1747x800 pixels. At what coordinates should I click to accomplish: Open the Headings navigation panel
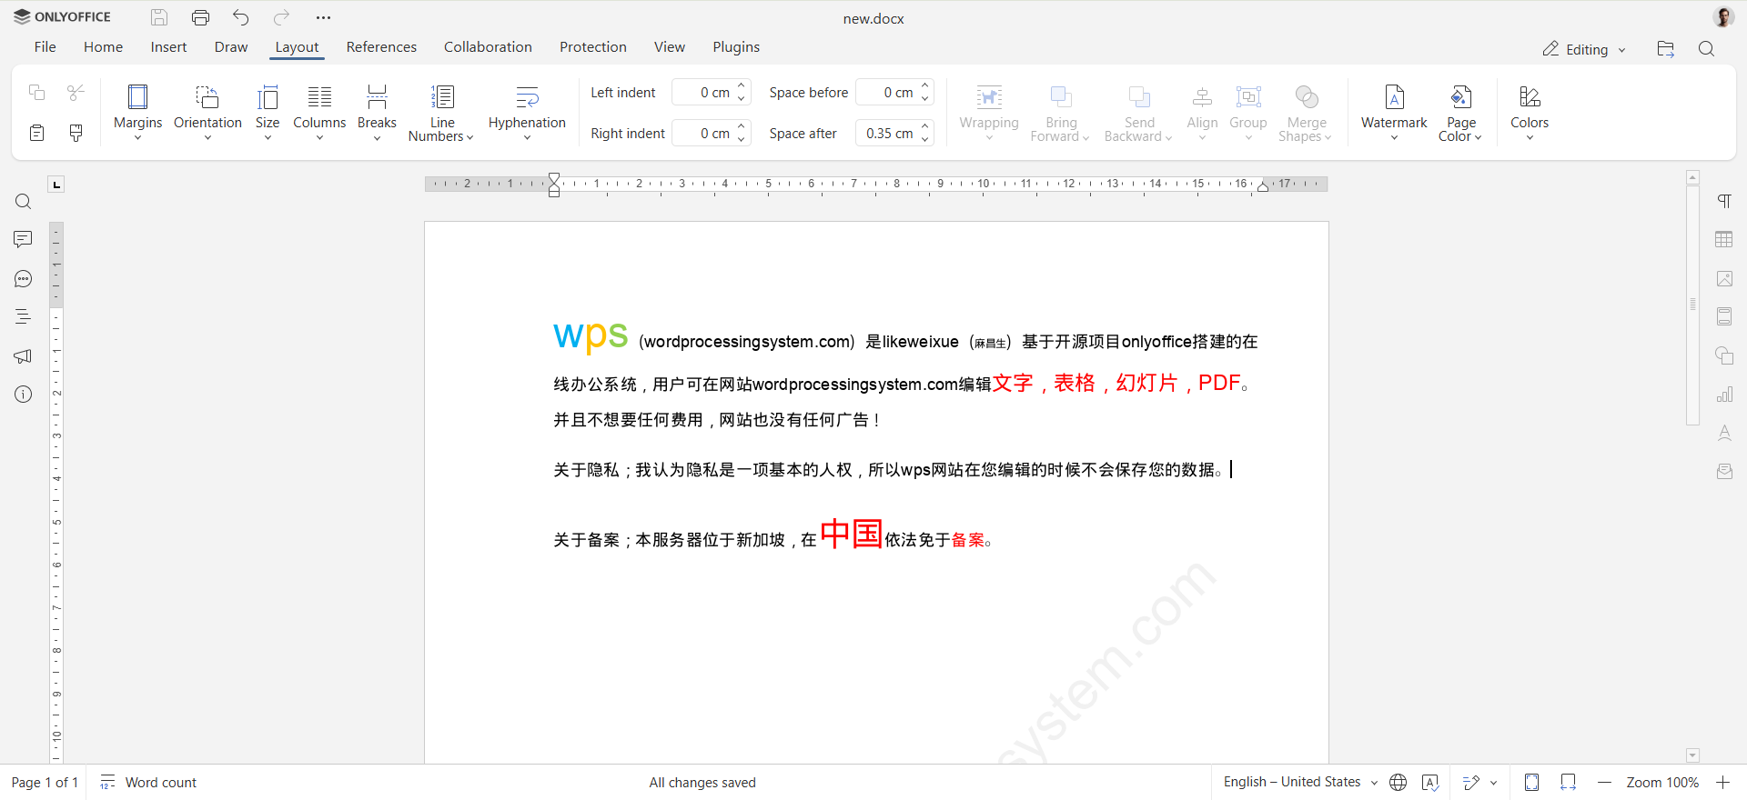click(x=24, y=317)
